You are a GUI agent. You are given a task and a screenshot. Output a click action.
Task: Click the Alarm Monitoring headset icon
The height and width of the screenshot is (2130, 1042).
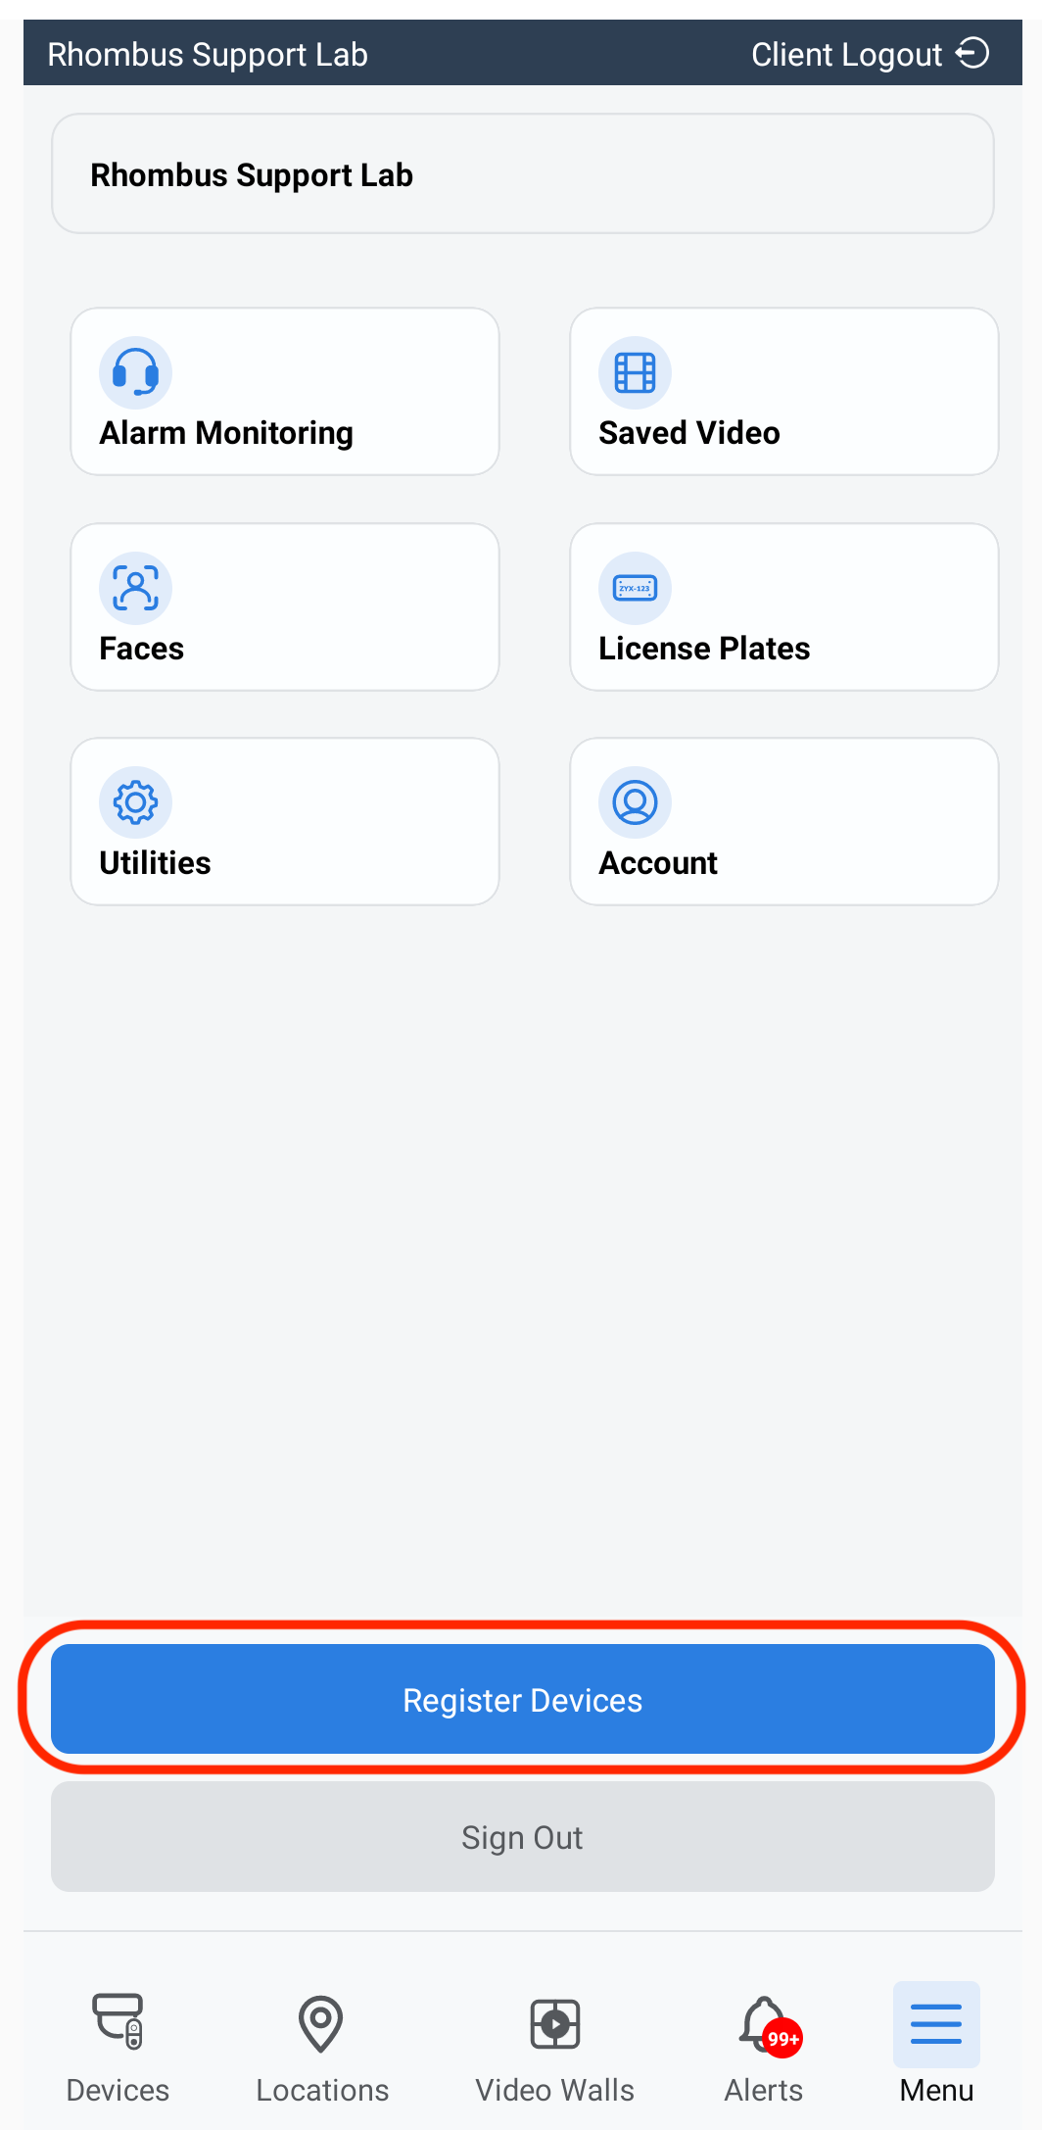[x=136, y=373]
